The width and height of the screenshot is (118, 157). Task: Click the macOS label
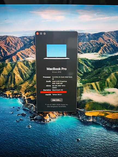point(48,95)
